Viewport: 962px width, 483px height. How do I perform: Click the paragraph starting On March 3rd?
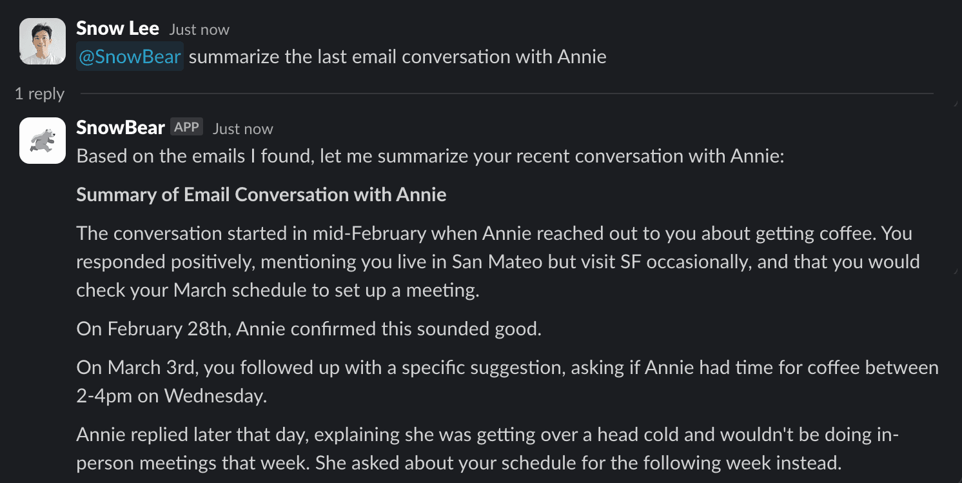[x=507, y=368]
